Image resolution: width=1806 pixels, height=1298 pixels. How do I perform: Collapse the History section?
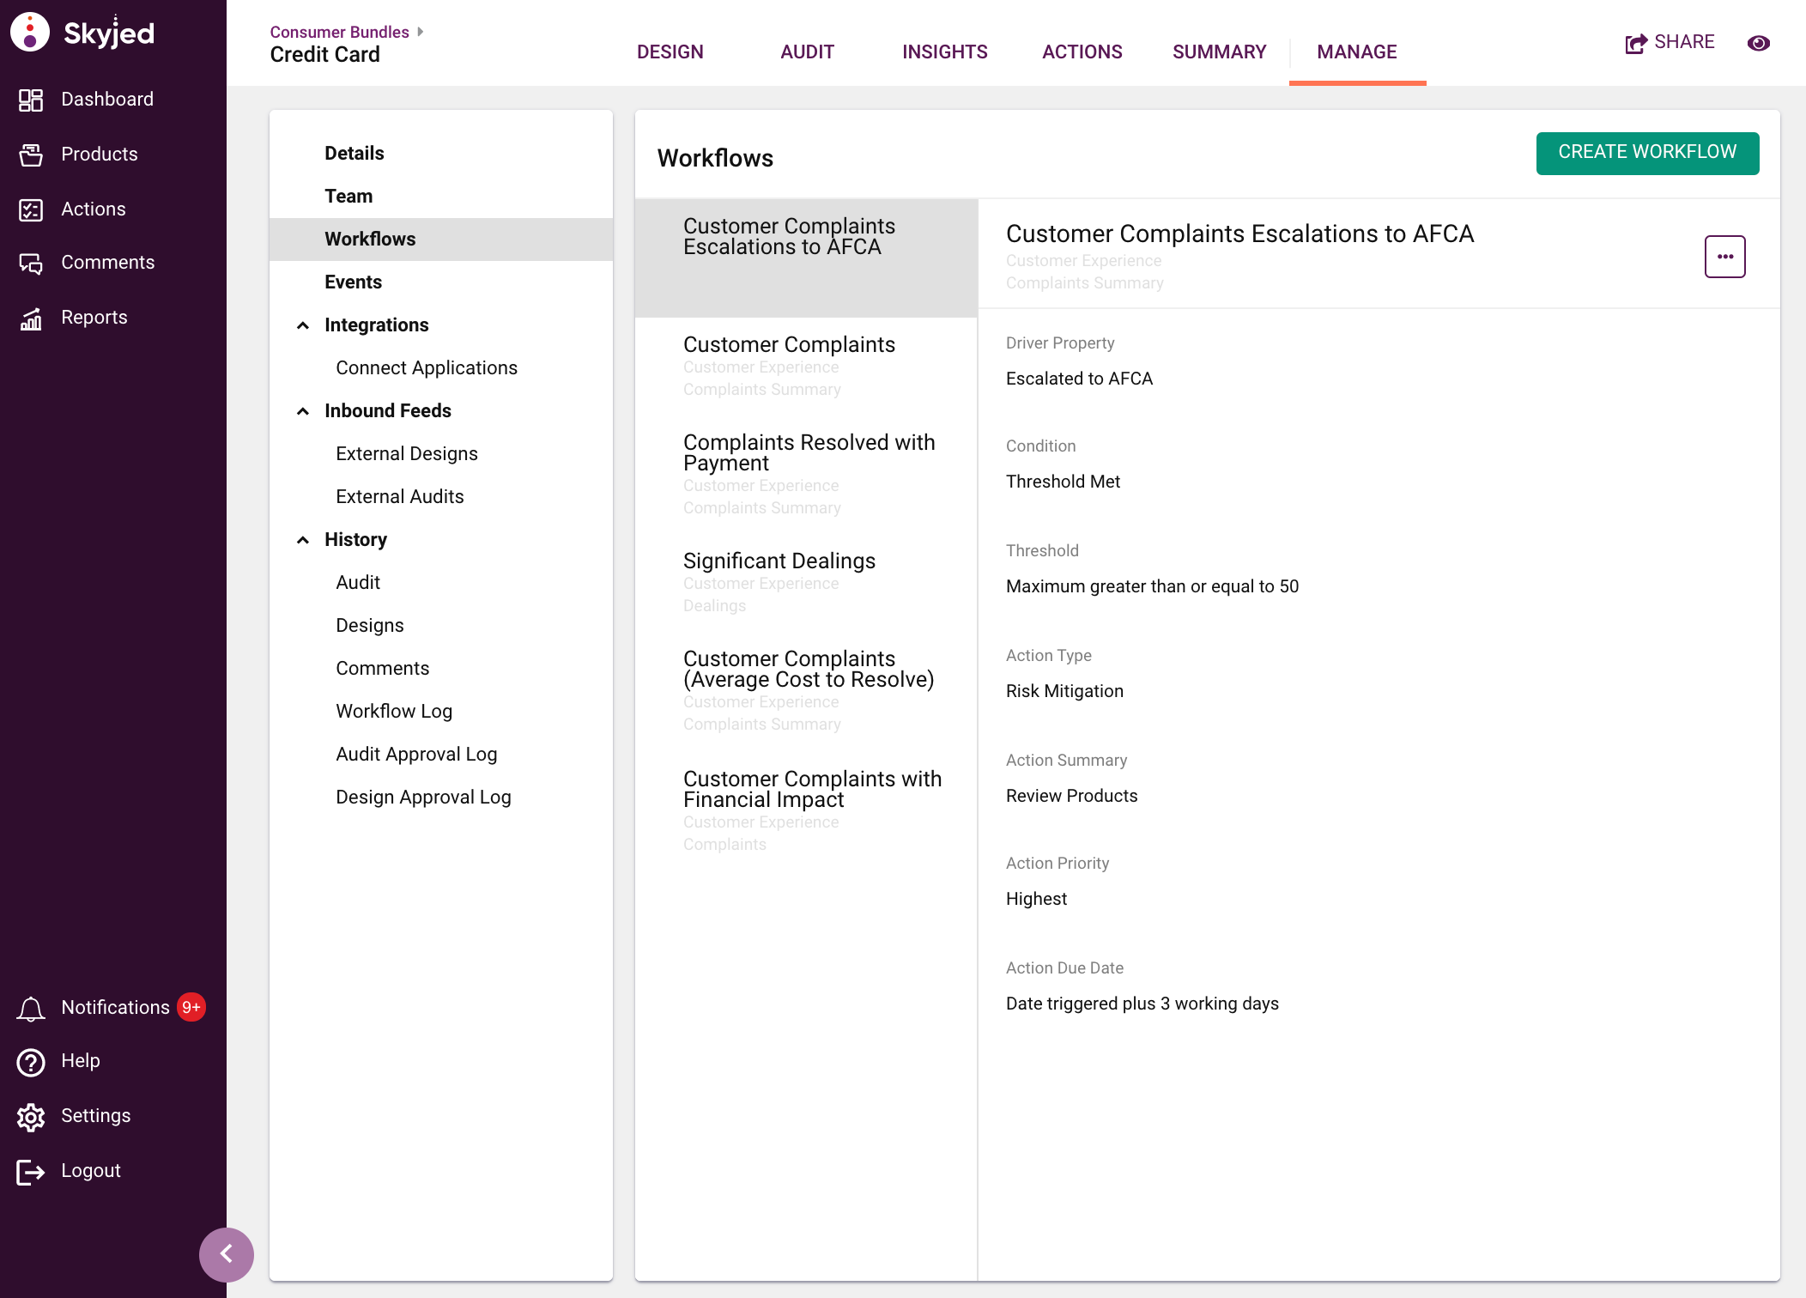[x=306, y=538]
